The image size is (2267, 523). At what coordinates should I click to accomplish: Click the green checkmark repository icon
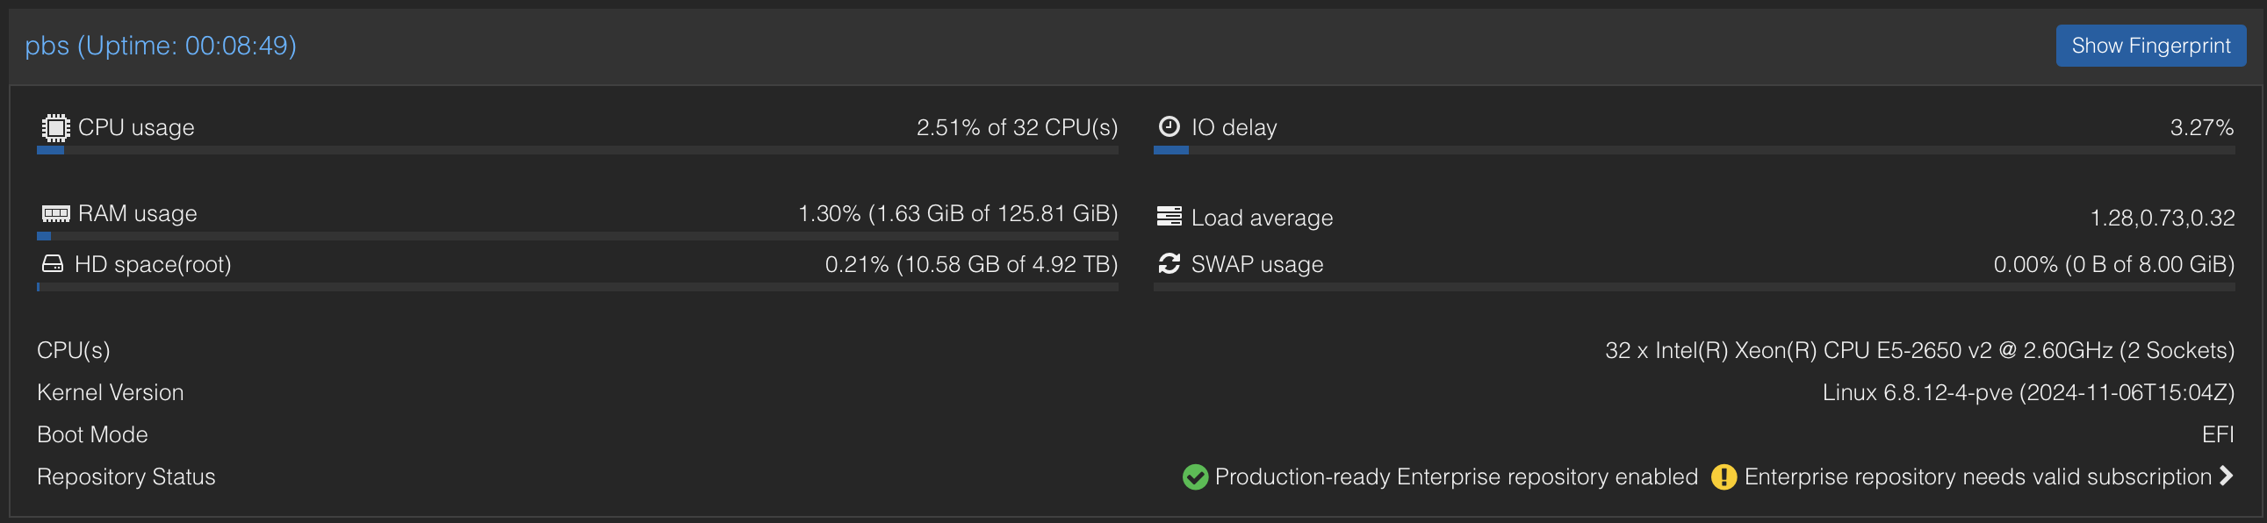1195,477
